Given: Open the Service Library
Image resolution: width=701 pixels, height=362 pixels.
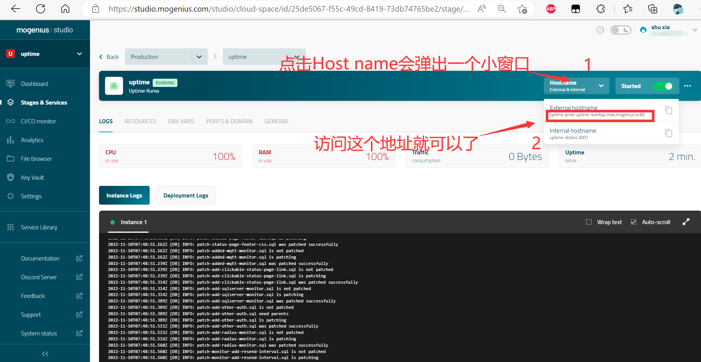Looking at the screenshot, I should click(x=39, y=227).
